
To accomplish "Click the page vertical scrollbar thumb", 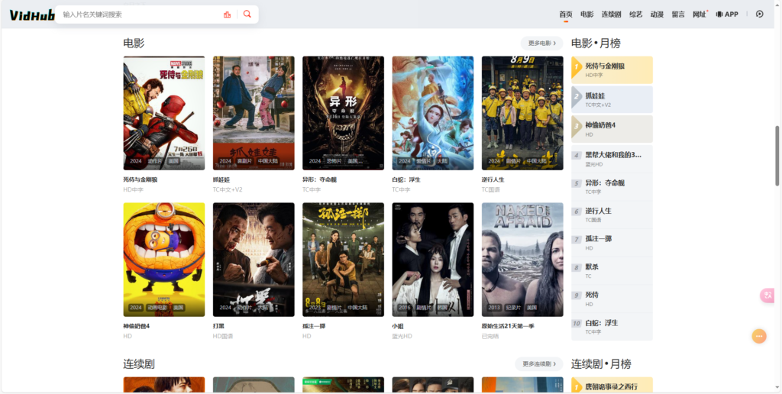I will point(777,156).
